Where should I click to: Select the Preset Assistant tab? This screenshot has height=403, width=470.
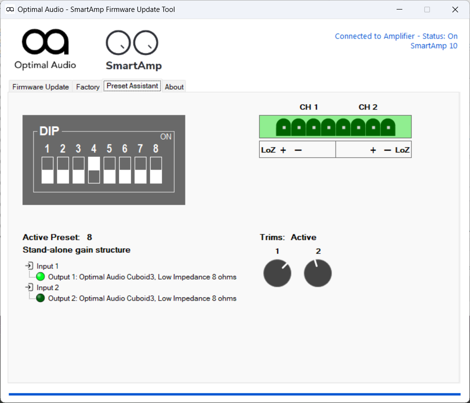pos(132,86)
